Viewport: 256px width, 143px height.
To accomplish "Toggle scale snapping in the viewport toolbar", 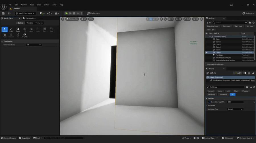I will [185, 19].
